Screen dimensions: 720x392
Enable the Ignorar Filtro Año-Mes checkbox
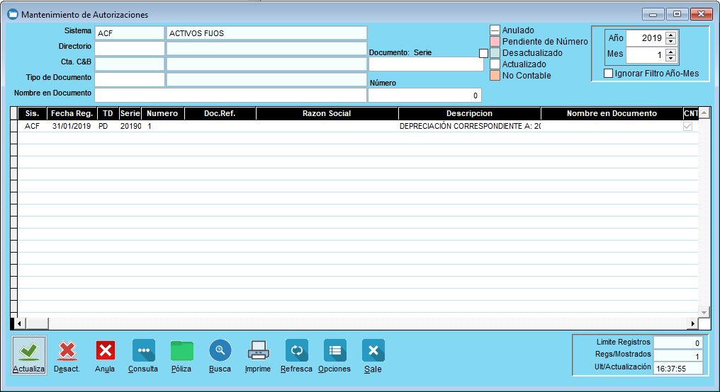[608, 74]
